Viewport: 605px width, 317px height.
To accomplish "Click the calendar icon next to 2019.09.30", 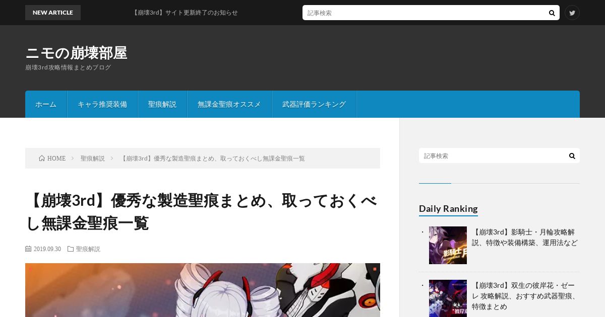I will (28, 249).
